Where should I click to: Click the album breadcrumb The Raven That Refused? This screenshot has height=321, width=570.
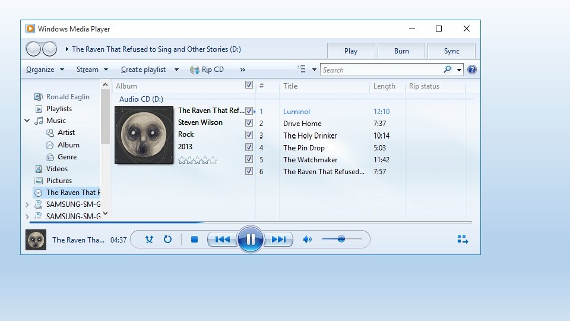(156, 49)
